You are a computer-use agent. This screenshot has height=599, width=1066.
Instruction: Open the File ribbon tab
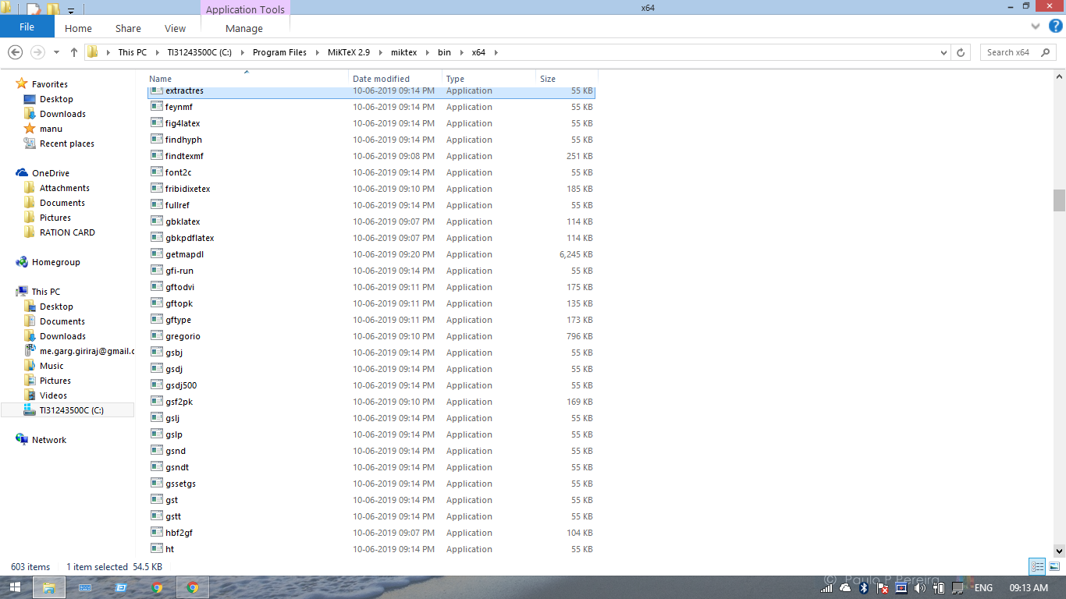coord(27,27)
